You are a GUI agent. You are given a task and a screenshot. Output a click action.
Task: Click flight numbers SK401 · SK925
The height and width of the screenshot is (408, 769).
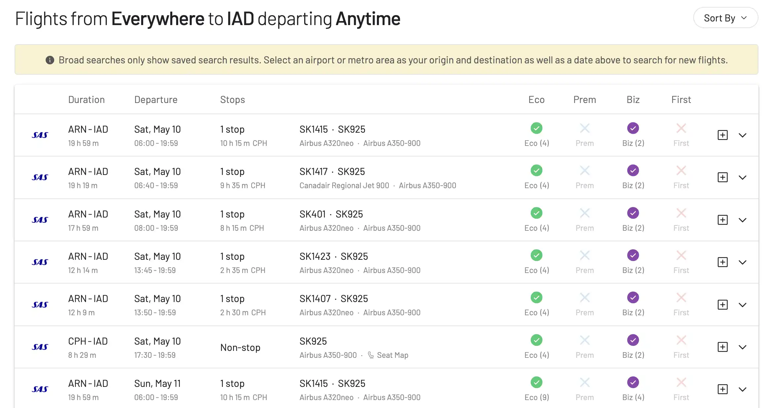point(331,214)
